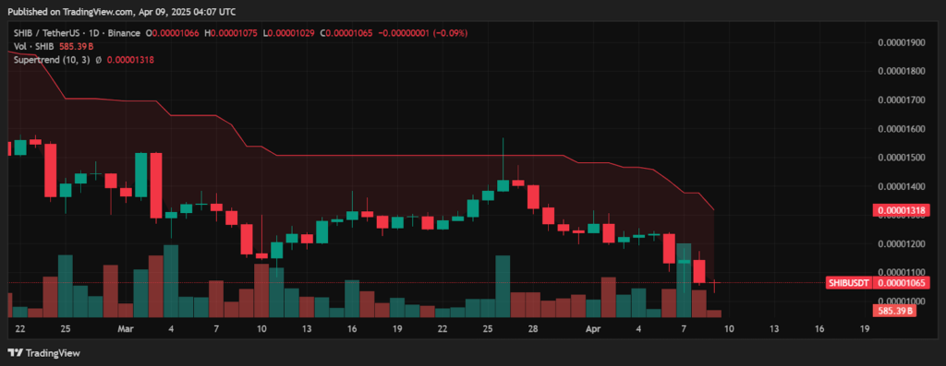Click the 585.39 B value beside Vol · SHIB
Screen dimensions: 946x366
click(x=76, y=46)
